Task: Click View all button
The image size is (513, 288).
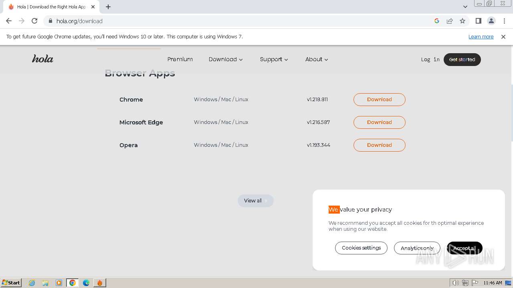Action: pos(256,200)
